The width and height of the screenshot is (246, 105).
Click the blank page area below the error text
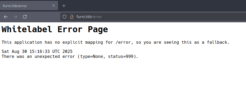coord(123,84)
